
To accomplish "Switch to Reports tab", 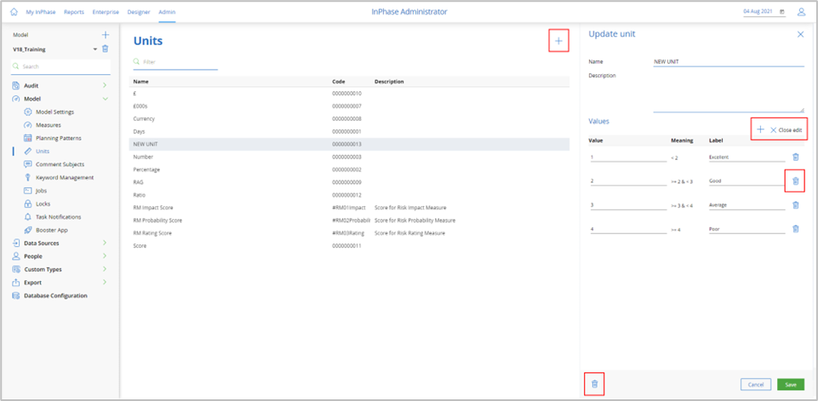I will pyautogui.click(x=74, y=11).
